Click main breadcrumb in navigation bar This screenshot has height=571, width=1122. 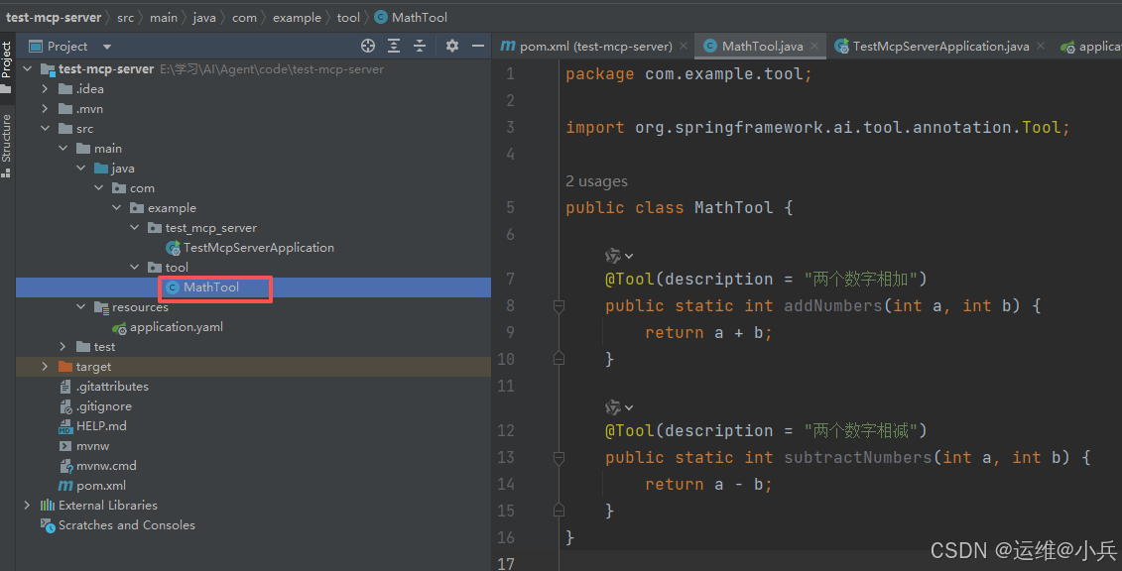[x=163, y=18]
